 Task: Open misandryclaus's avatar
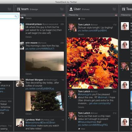[22, 27]
